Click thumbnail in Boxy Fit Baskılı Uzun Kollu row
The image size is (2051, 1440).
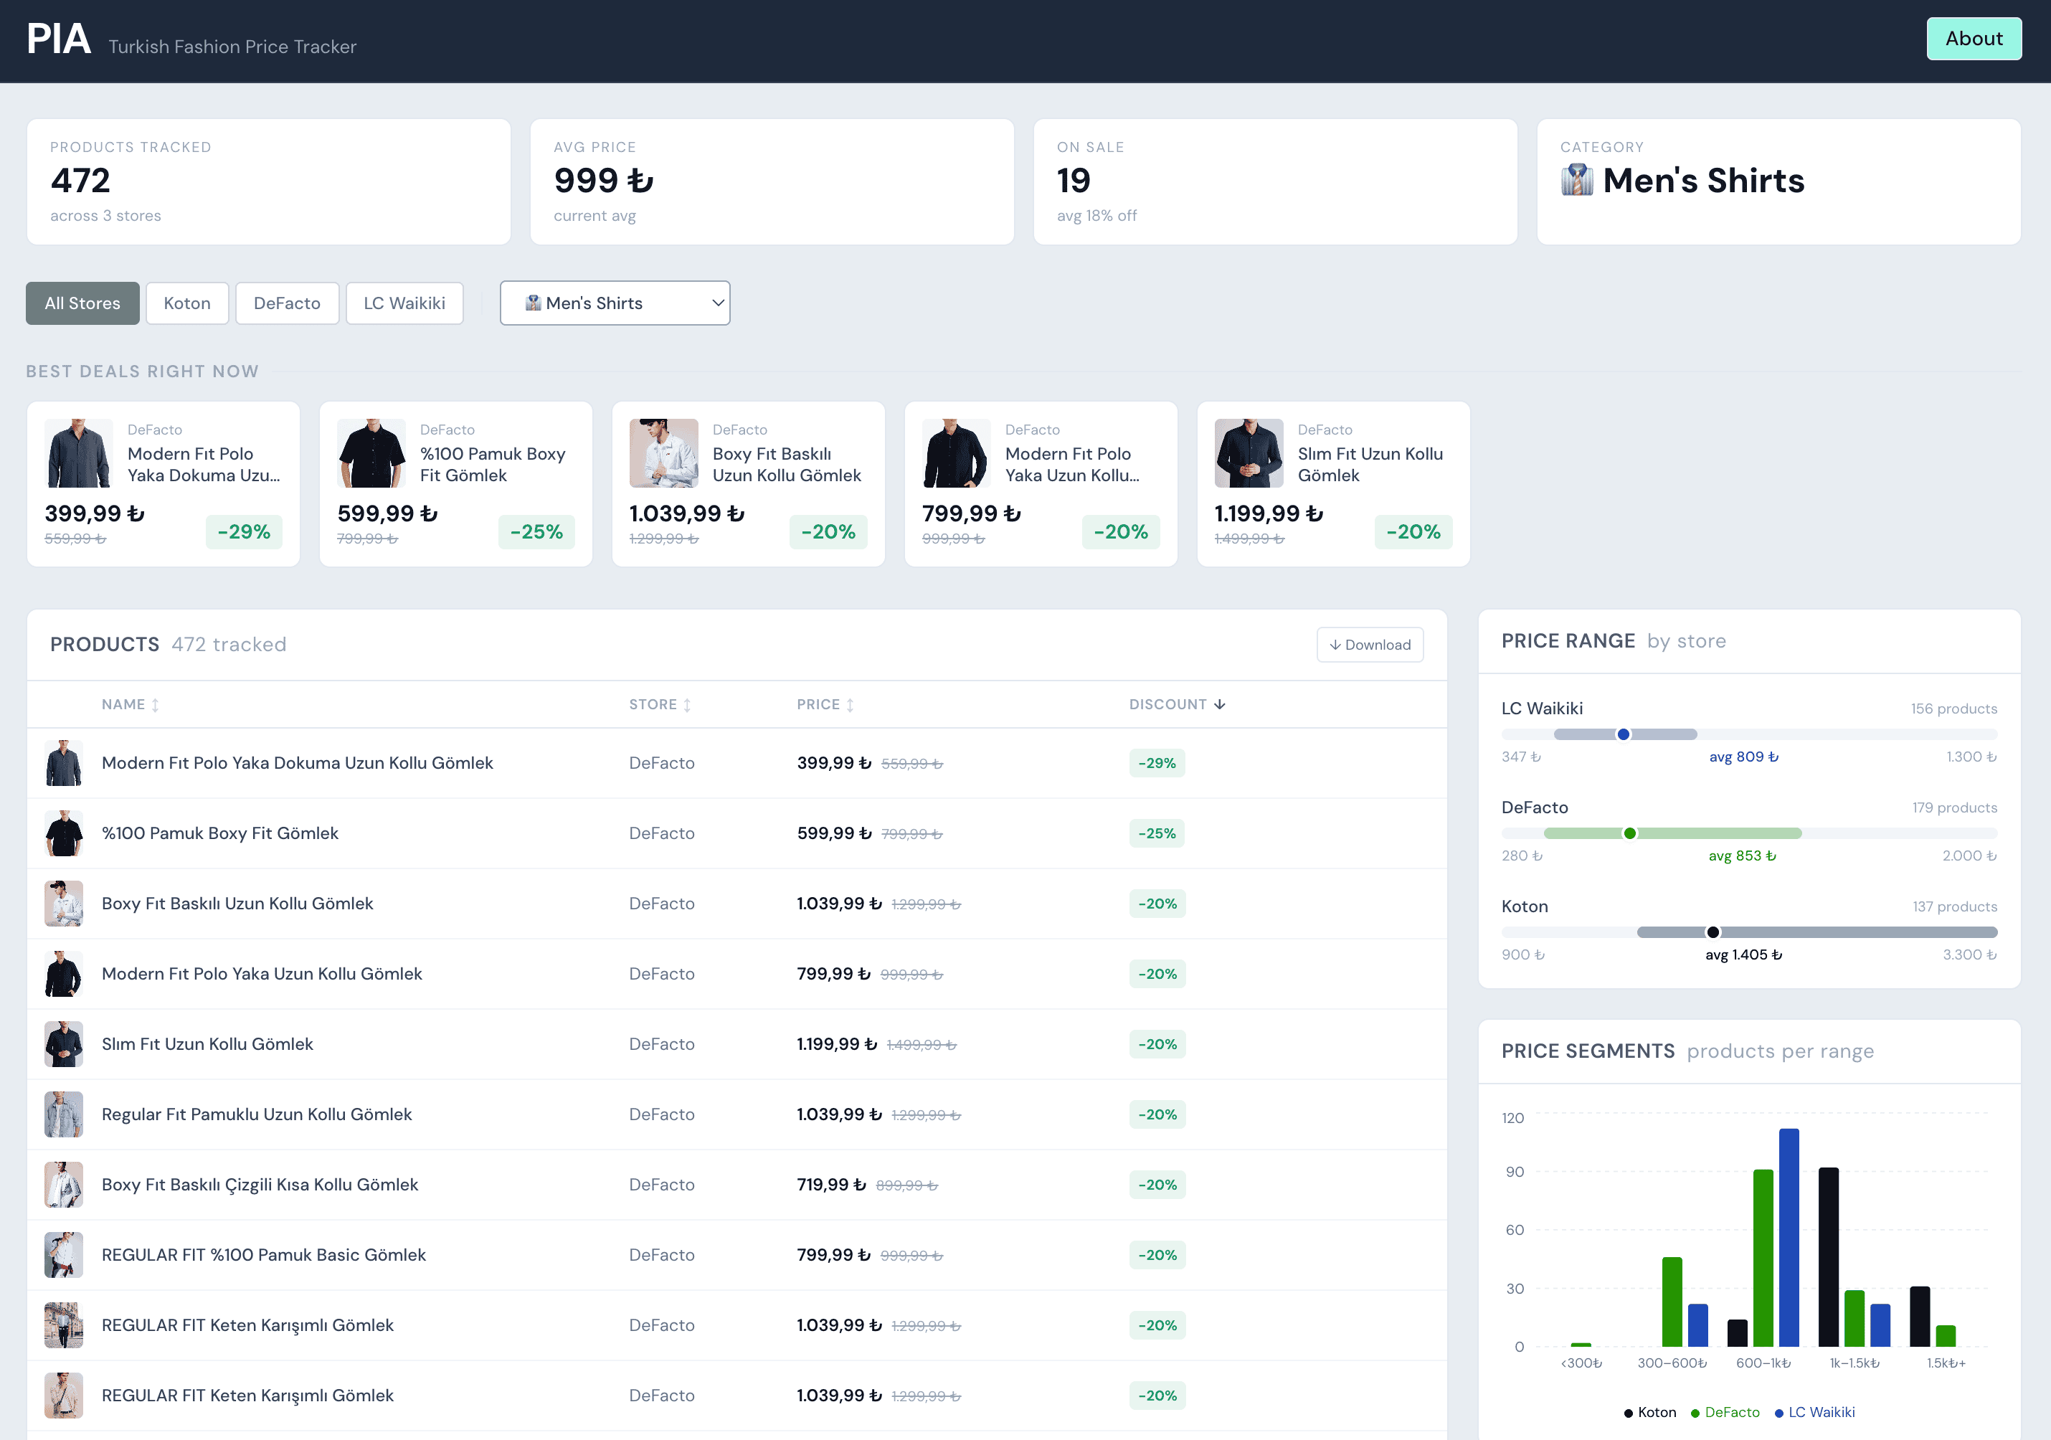63,903
